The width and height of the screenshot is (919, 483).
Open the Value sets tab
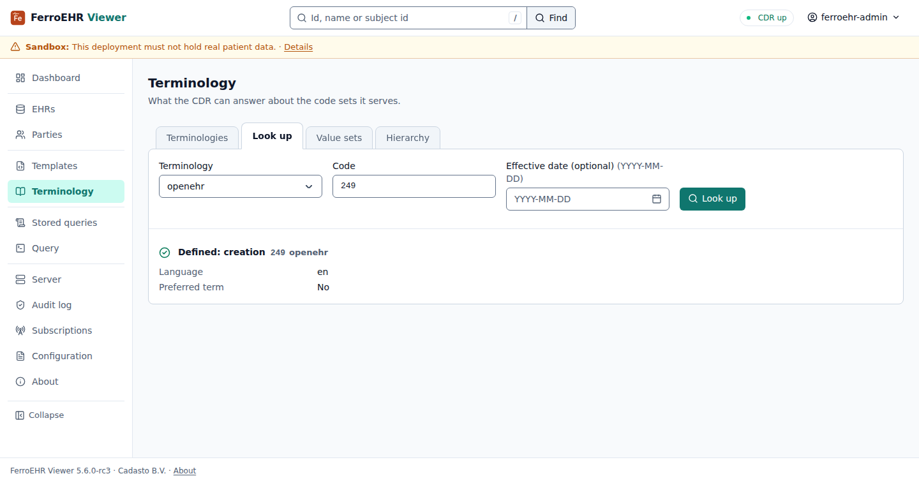339,138
